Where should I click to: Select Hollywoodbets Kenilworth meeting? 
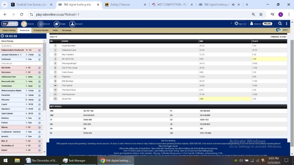[x=12, y=50]
